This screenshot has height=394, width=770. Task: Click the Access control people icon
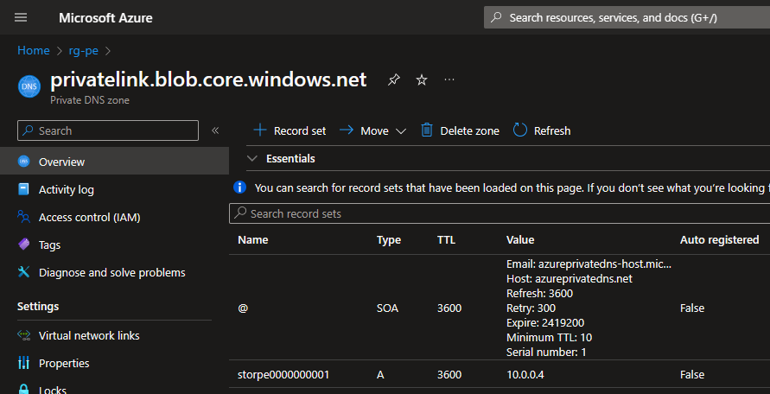[x=23, y=217]
